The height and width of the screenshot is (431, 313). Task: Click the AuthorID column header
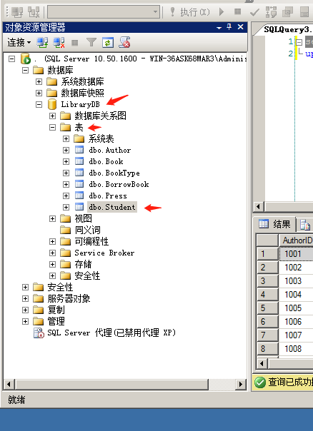tap(296, 240)
